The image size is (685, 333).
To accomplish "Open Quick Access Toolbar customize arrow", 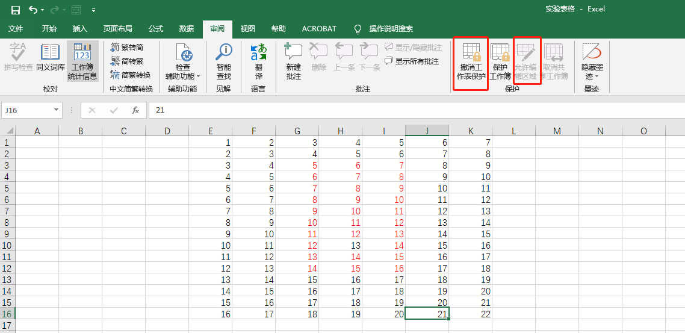I will [x=94, y=10].
